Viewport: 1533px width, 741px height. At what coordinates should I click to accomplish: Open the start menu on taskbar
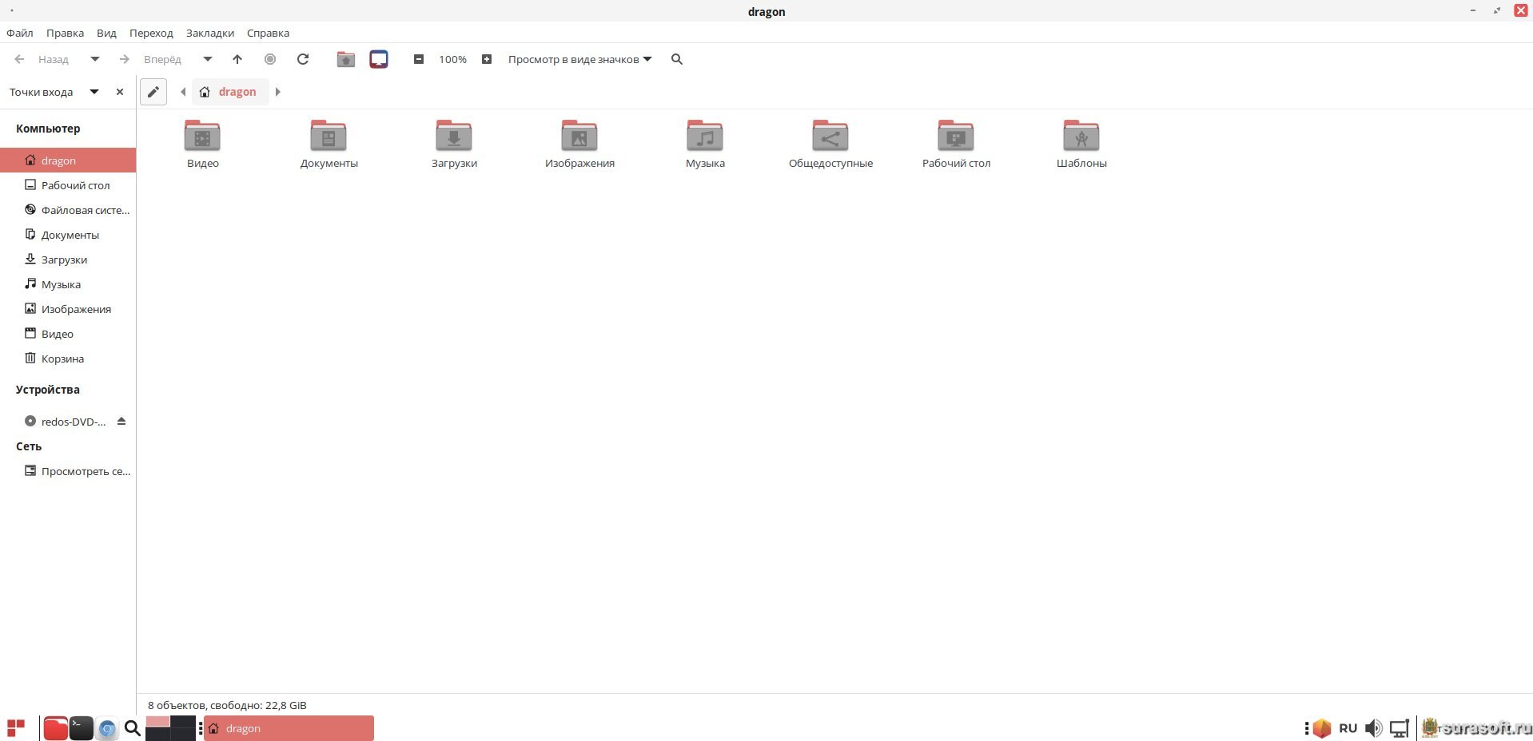(x=16, y=728)
